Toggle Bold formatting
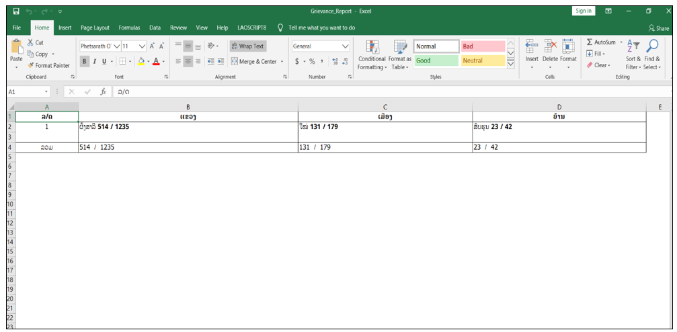Screen dimensions: 677x332 (85, 61)
